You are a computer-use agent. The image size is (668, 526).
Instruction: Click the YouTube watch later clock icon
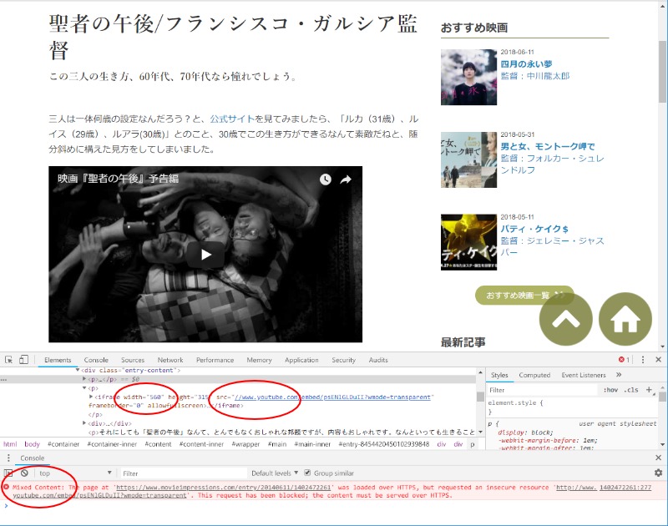click(x=326, y=180)
